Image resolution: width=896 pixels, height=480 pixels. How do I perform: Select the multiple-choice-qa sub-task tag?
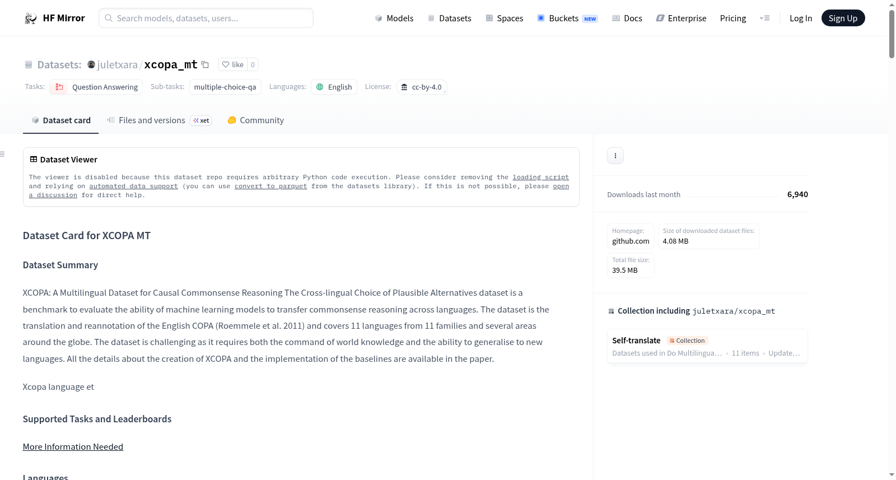225,87
